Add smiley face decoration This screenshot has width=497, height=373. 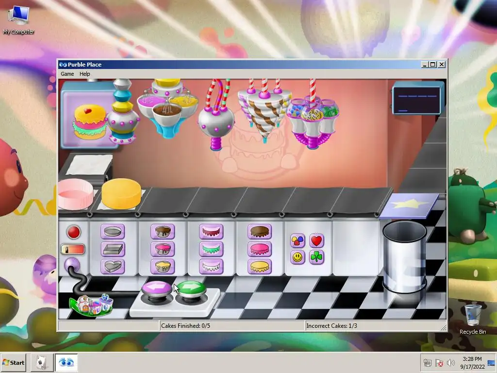tap(298, 257)
